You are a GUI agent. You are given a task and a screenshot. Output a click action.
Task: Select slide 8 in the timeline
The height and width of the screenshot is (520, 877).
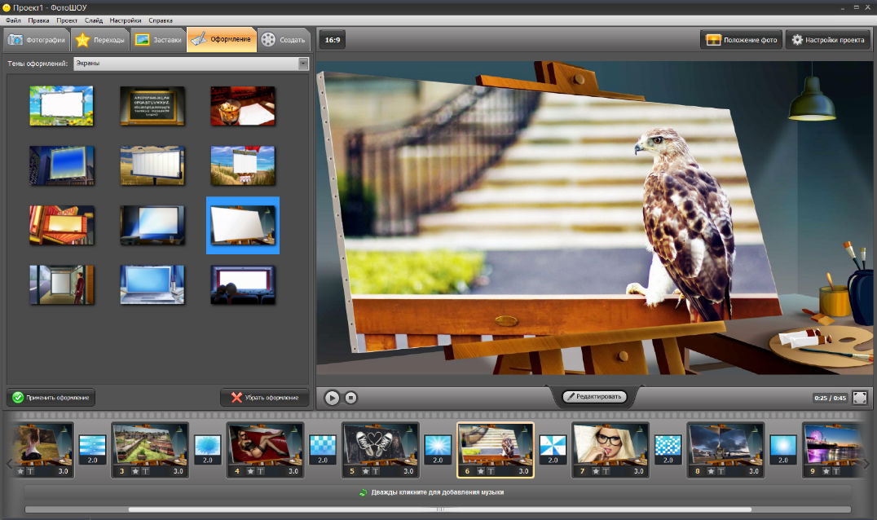point(725,450)
